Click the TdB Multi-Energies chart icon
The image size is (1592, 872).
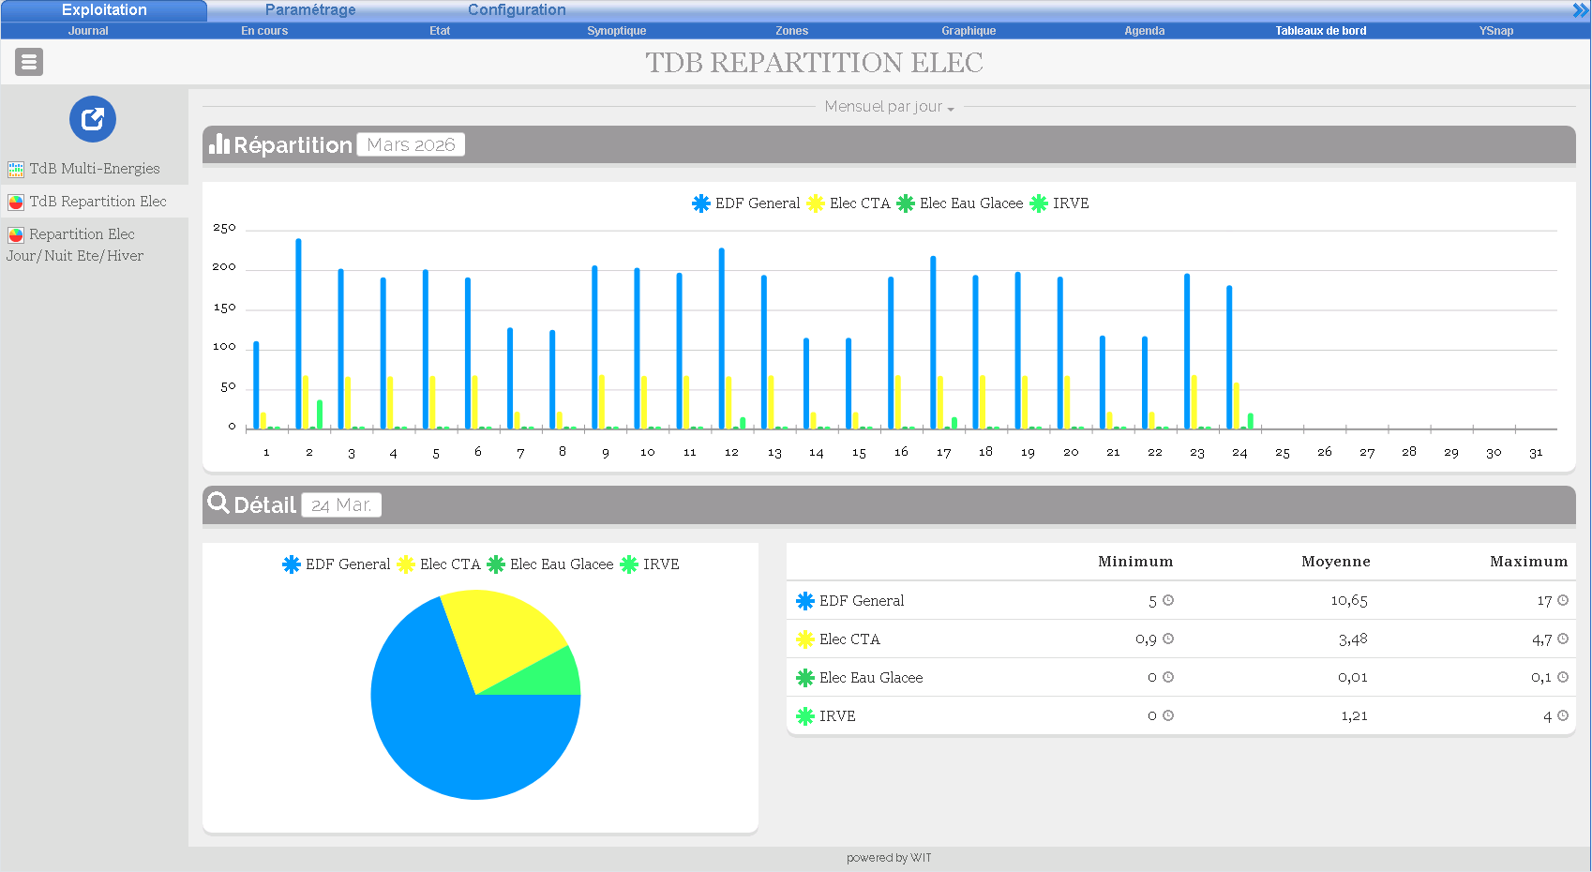point(16,170)
